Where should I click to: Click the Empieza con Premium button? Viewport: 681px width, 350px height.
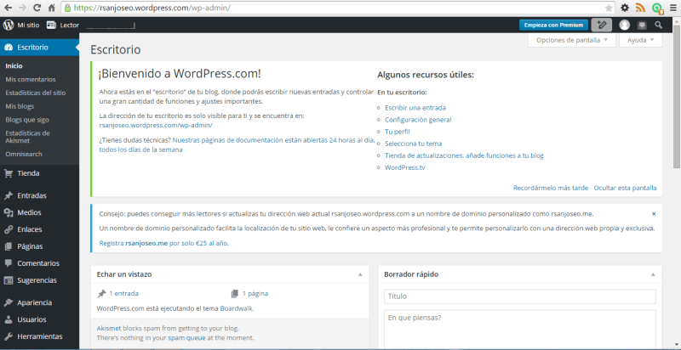click(x=553, y=25)
